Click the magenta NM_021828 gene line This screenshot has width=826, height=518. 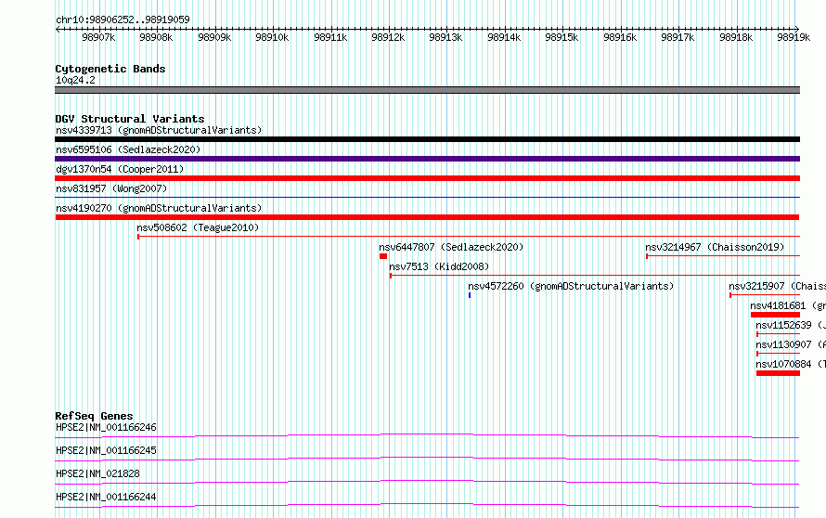[427, 482]
